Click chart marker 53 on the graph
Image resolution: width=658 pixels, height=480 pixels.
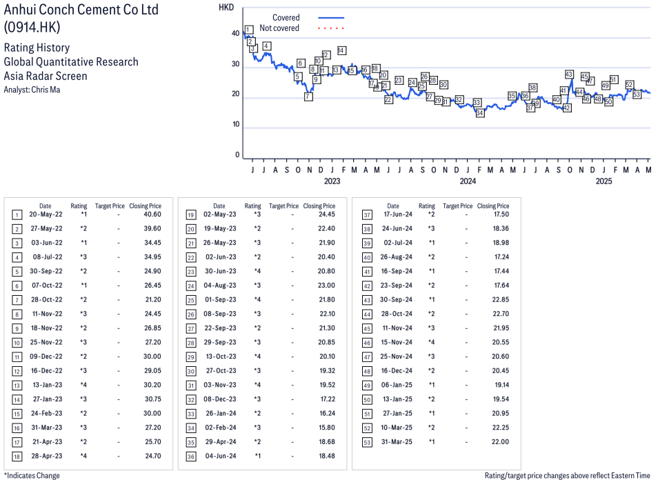(637, 94)
